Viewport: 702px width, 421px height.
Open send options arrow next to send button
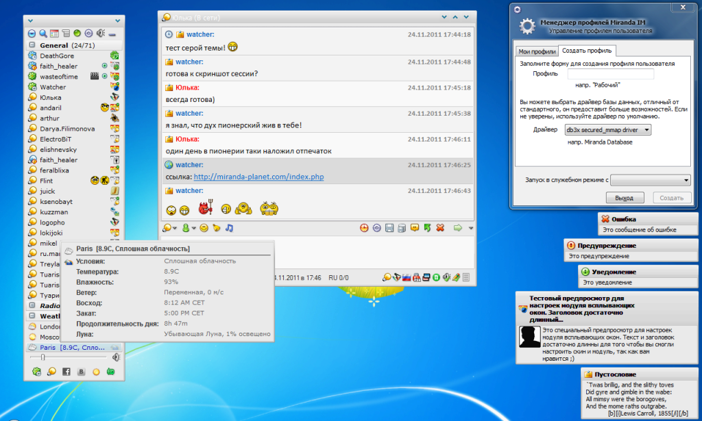tap(470, 228)
